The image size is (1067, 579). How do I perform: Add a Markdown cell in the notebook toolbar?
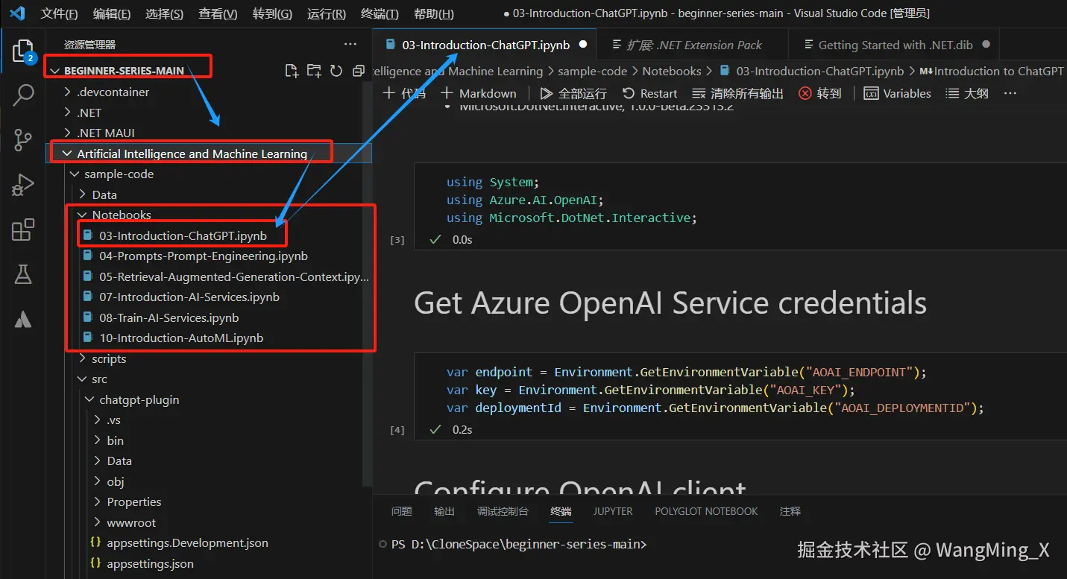[x=478, y=93]
